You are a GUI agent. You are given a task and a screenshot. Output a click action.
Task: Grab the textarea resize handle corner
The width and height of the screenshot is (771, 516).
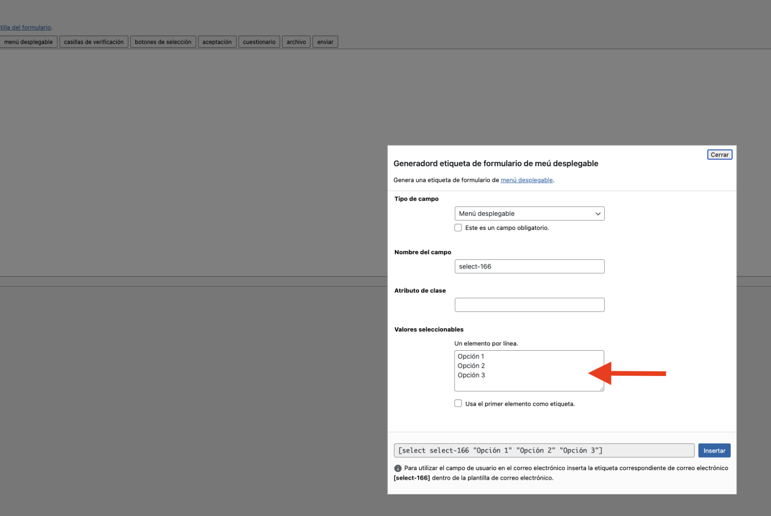coord(601,388)
